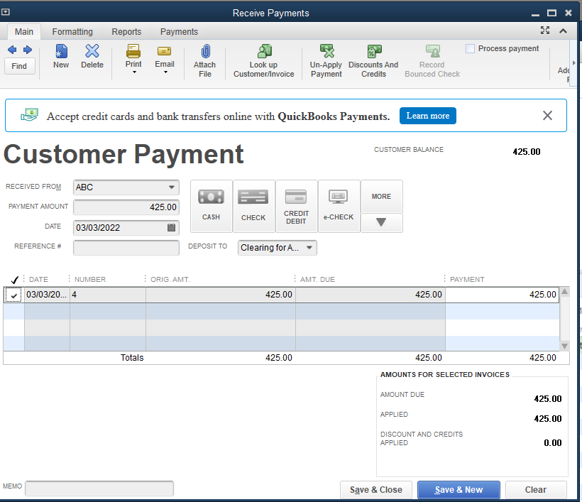Viewport: 582px width, 502px height.
Task: Expand the toolbar overflow arrow
Action: point(573,62)
